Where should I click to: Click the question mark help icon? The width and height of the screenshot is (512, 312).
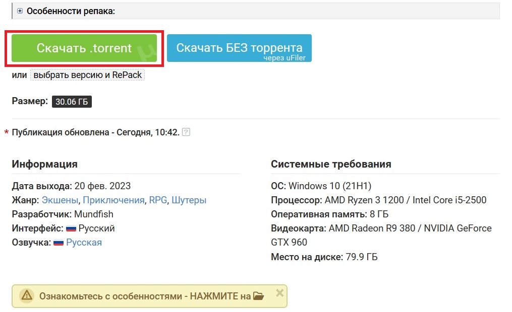186,132
